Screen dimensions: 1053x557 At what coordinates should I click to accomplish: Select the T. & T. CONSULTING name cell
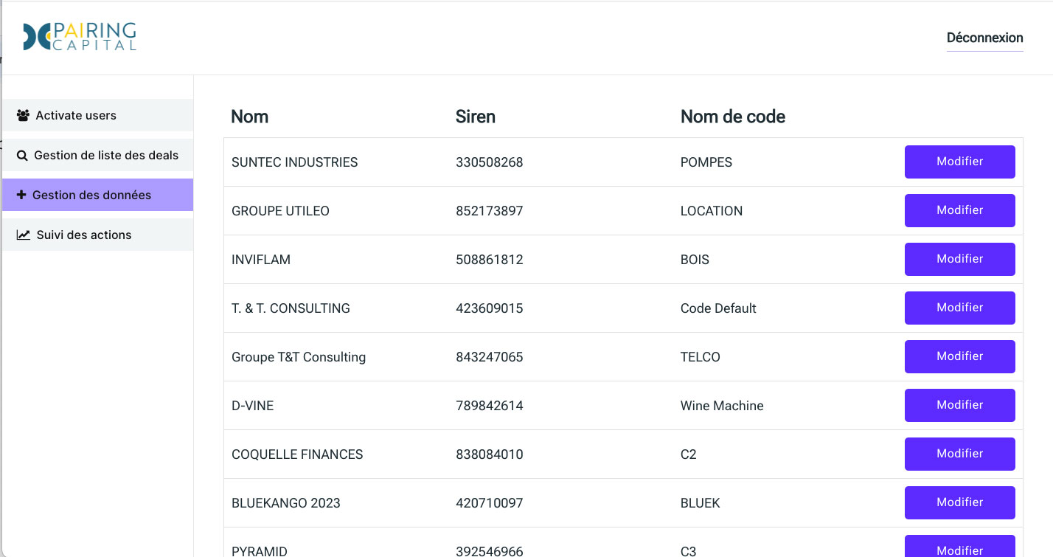coord(291,308)
